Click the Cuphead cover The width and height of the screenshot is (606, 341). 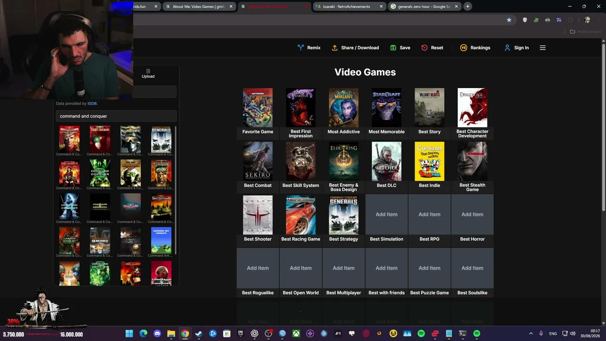tap(429, 161)
